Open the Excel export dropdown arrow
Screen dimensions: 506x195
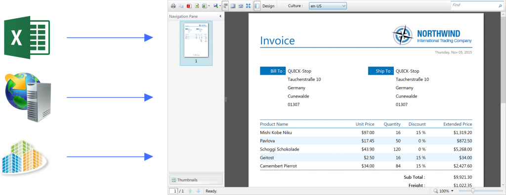point(209,6)
